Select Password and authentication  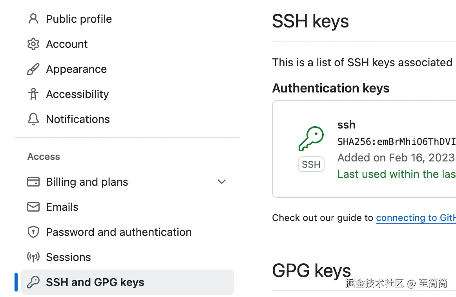(x=119, y=232)
